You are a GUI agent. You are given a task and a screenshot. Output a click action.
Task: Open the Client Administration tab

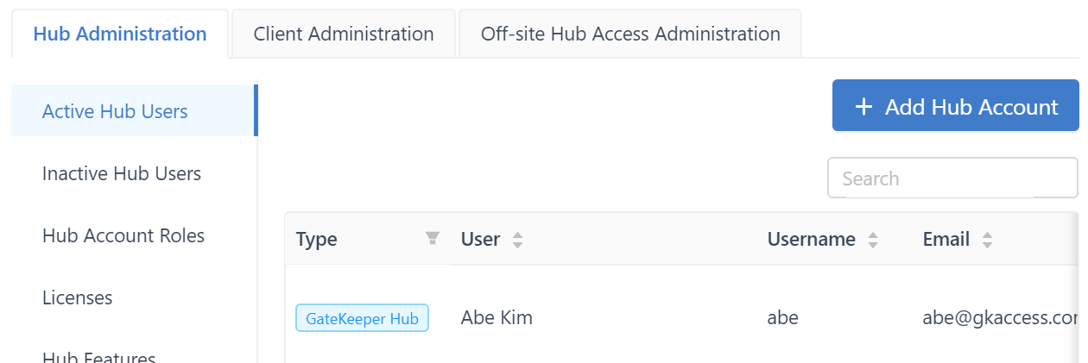tap(344, 34)
